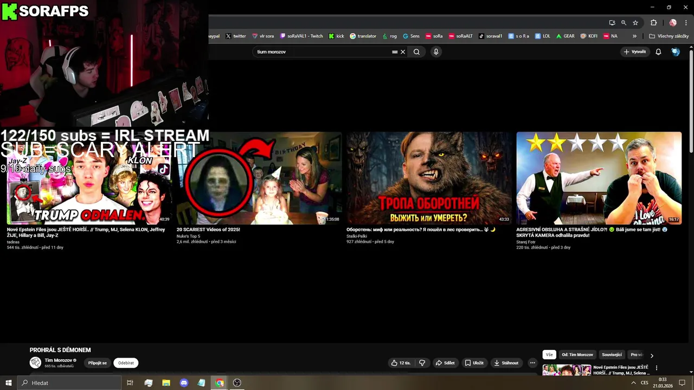Click the Odebírat subscribe button
Image resolution: width=694 pixels, height=390 pixels.
click(x=126, y=363)
